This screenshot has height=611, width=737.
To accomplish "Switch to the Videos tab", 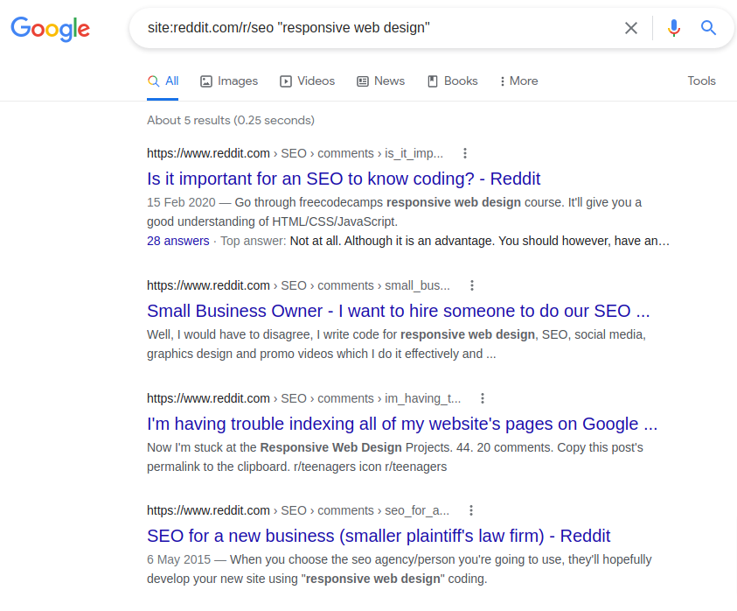I will coord(307,81).
